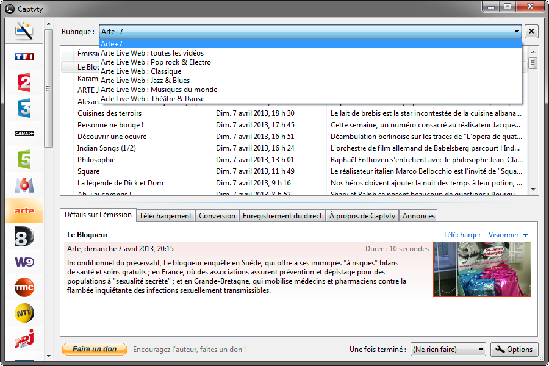Select the France 2 channel icon
The height and width of the screenshot is (366, 549).
point(24,82)
